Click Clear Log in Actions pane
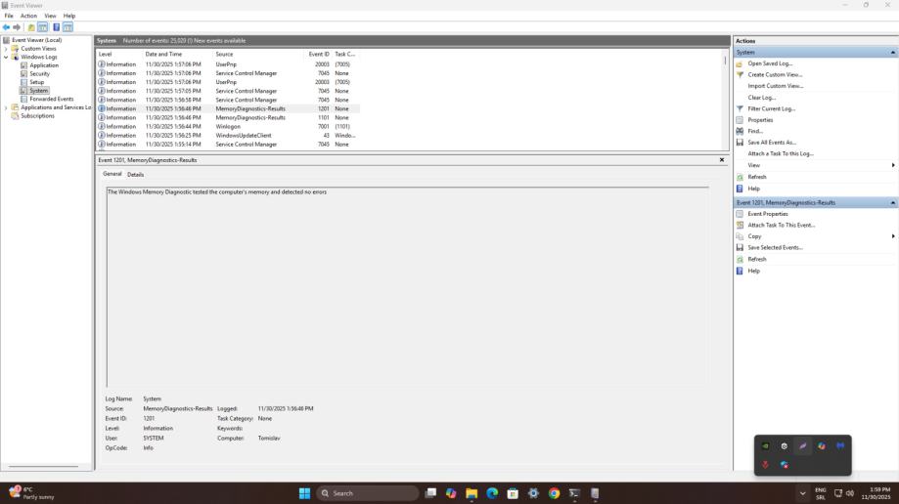 point(761,98)
